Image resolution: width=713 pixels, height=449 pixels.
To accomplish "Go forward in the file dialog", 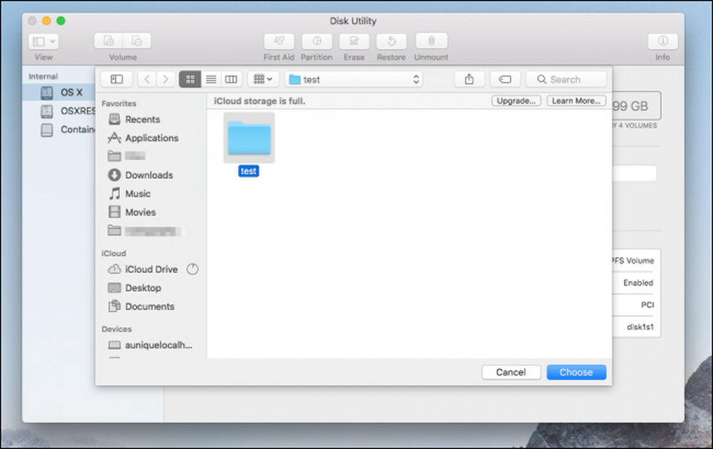I will [165, 80].
